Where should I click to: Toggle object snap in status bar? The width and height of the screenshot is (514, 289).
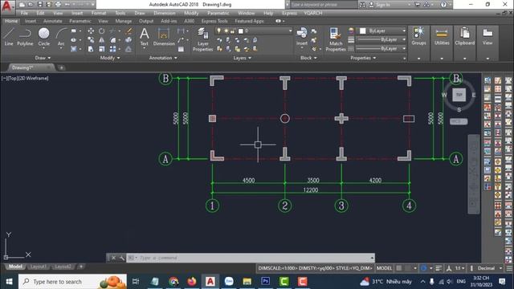pyautogui.click(x=423, y=268)
